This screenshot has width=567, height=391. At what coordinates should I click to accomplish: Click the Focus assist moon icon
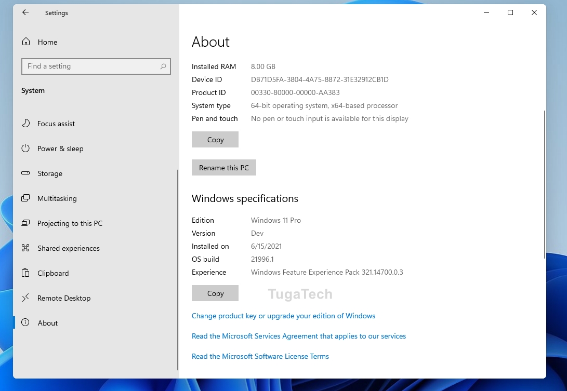pos(25,123)
